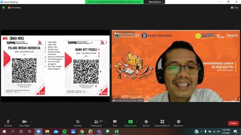Expand share options arrow next to Share Screen
This screenshot has width=241, height=135.
[137, 122]
